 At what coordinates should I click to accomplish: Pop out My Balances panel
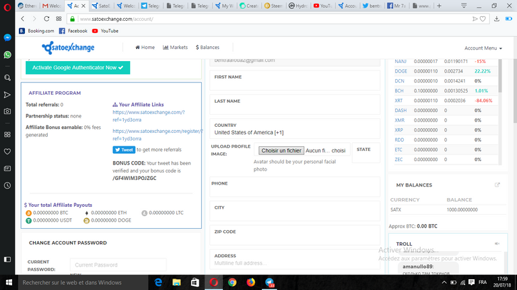point(497,185)
